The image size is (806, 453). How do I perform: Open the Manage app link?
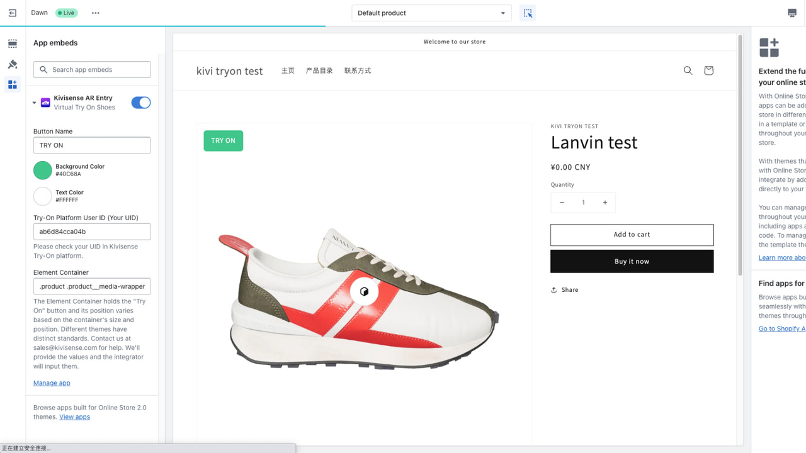coord(52,383)
